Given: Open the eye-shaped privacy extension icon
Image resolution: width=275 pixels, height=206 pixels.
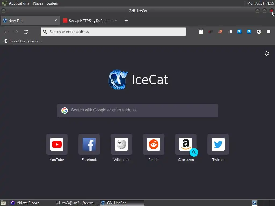Looking at the screenshot, I should coord(259,32).
